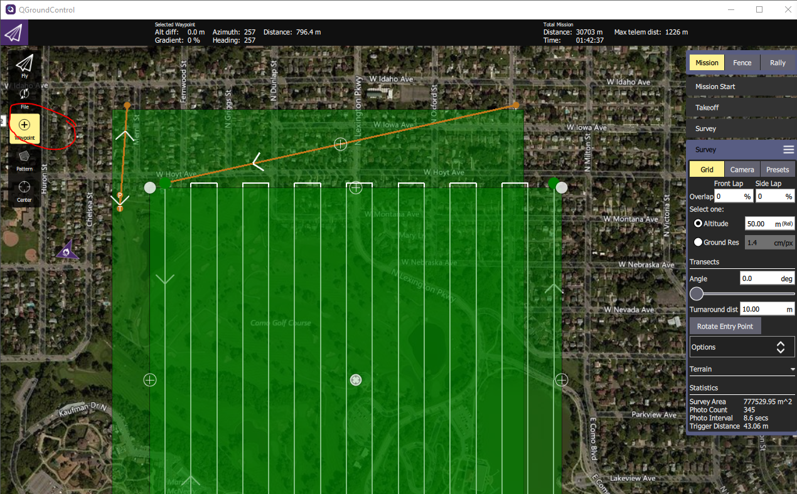Click the Angle degrees input field

(768, 278)
